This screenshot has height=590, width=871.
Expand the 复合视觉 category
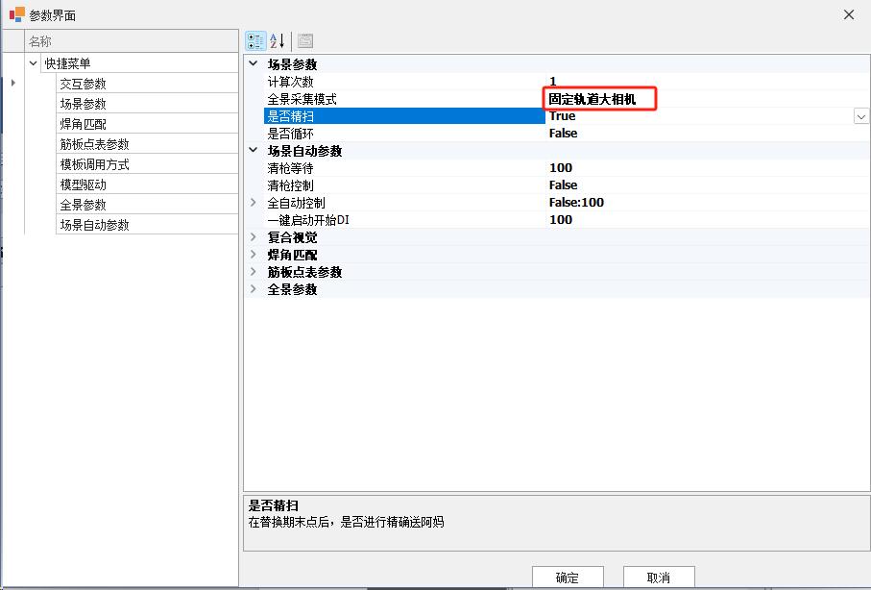(254, 237)
